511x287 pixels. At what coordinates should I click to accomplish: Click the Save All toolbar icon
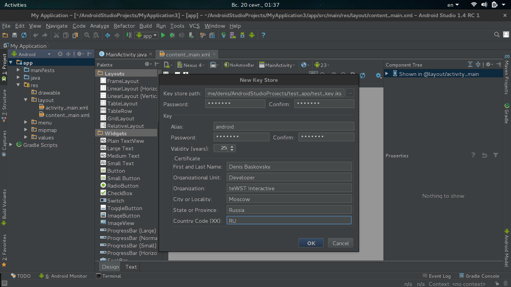point(15,35)
